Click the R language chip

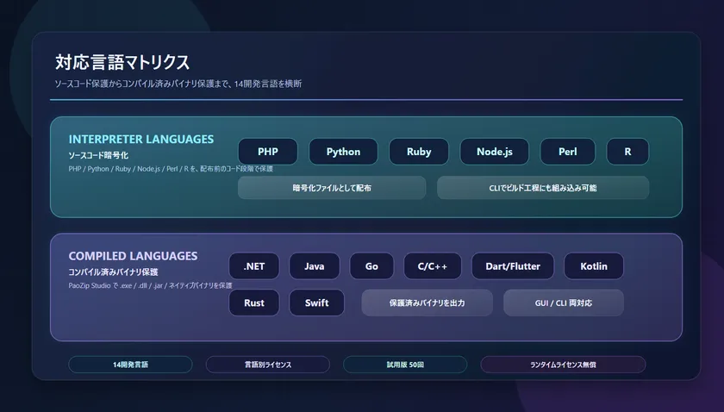coord(627,152)
